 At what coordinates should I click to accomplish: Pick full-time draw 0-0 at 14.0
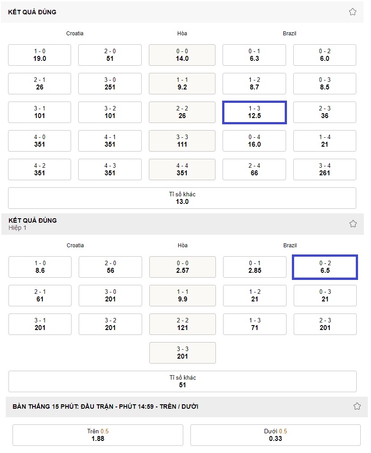coord(182,55)
